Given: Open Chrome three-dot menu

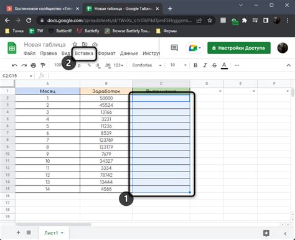Looking at the screenshot, I should click(x=288, y=21).
